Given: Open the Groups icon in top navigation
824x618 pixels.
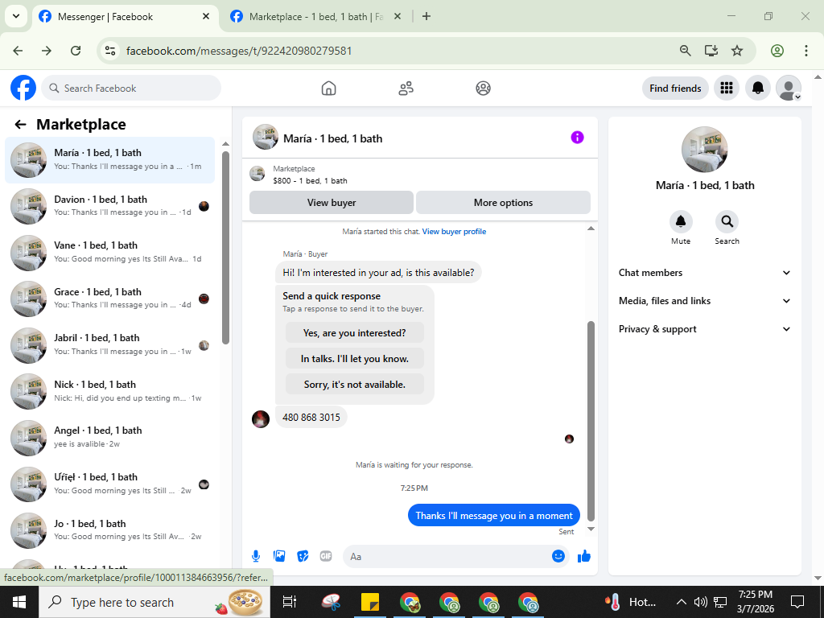Looking at the screenshot, I should pos(483,89).
